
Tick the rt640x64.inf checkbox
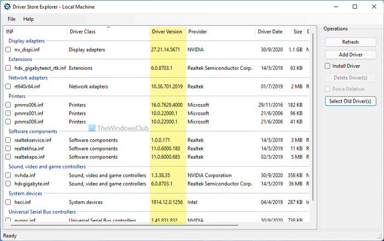8,87
